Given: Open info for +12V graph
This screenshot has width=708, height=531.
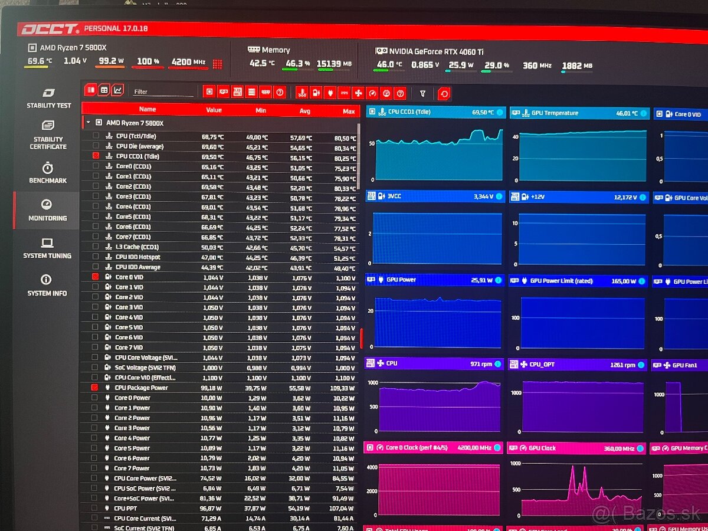Looking at the screenshot, I should tap(643, 197).
